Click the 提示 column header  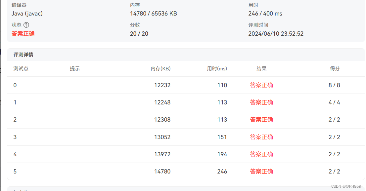[75, 68]
